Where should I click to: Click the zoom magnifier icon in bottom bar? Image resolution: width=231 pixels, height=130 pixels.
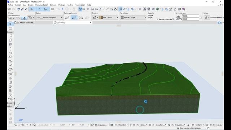click(23, 125)
